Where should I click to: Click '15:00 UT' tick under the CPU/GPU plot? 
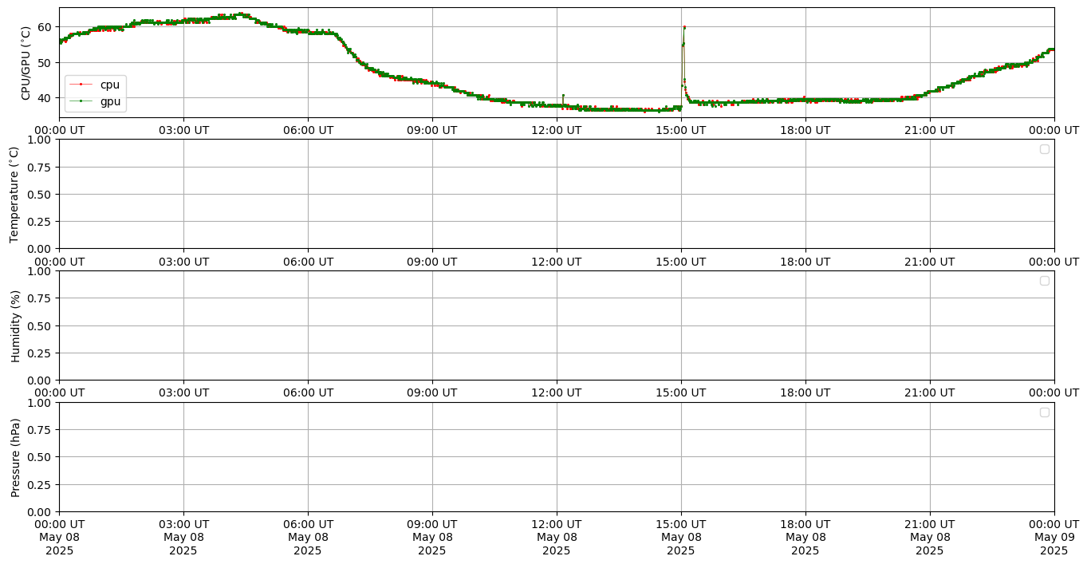click(x=681, y=130)
